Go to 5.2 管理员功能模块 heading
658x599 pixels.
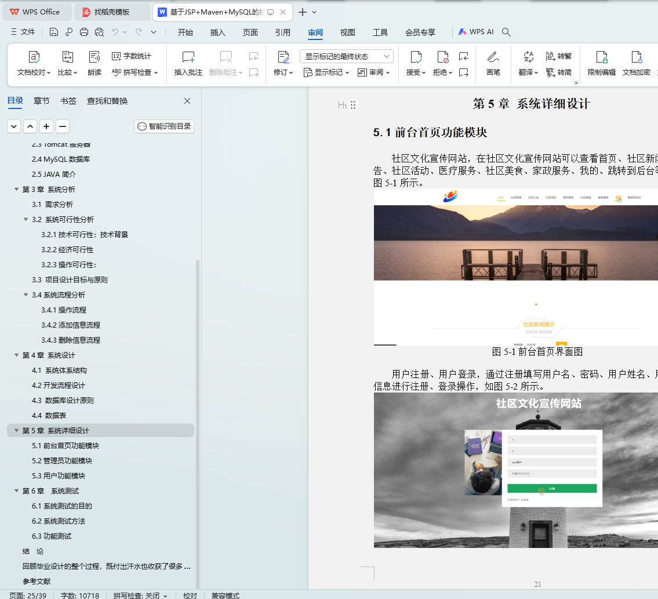(x=61, y=460)
